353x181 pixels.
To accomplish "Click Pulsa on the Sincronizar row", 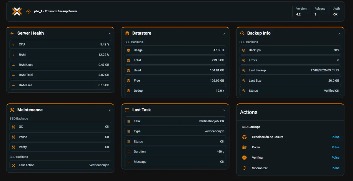I will click(335, 168).
